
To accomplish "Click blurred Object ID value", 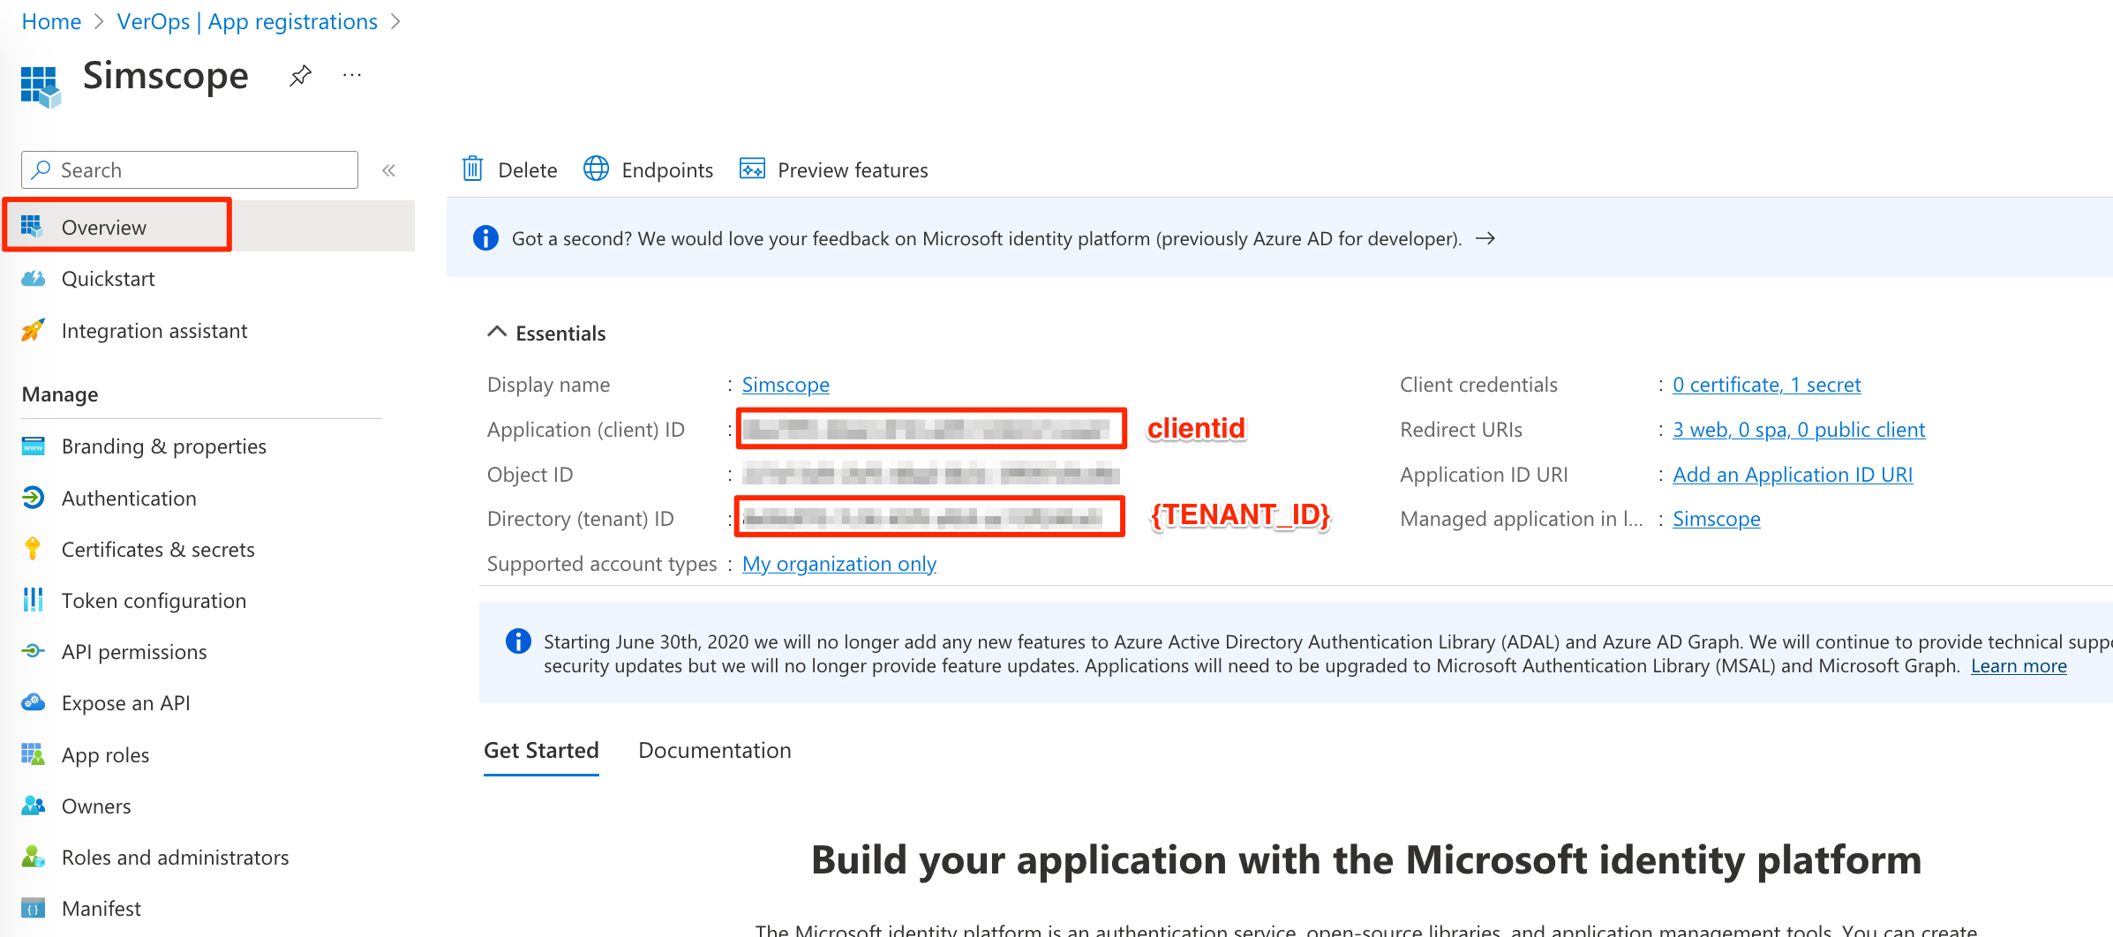I will click(x=930, y=475).
